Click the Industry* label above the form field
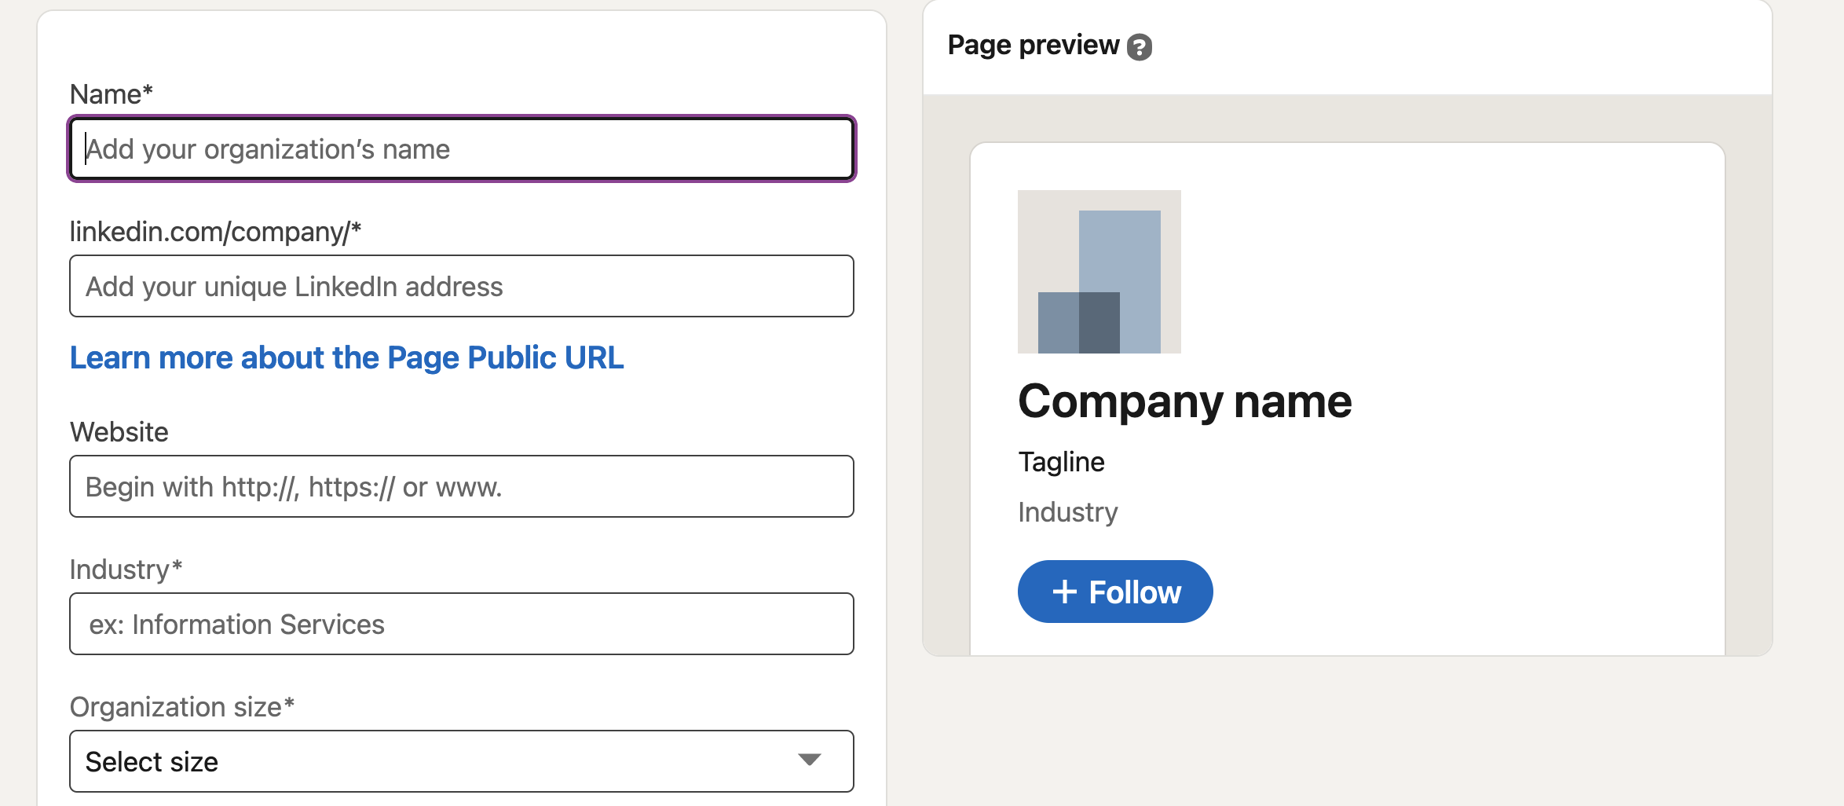This screenshot has width=1844, height=806. tap(126, 570)
